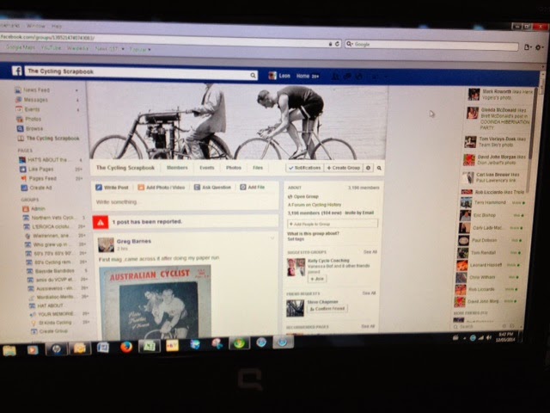Click the browser reload icon
This screenshot has height=413, width=550.
coord(337,44)
